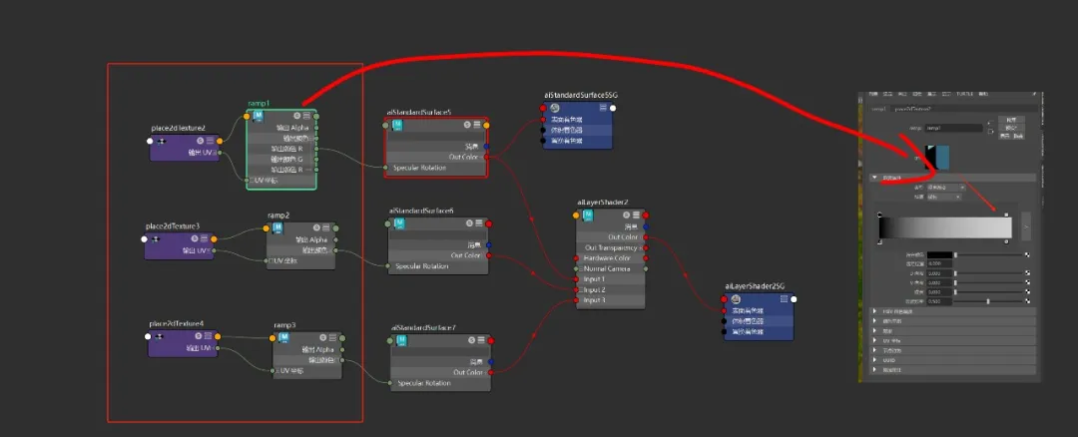
Task: Click the Alpha output row on ramp1
Action: [x=281, y=127]
